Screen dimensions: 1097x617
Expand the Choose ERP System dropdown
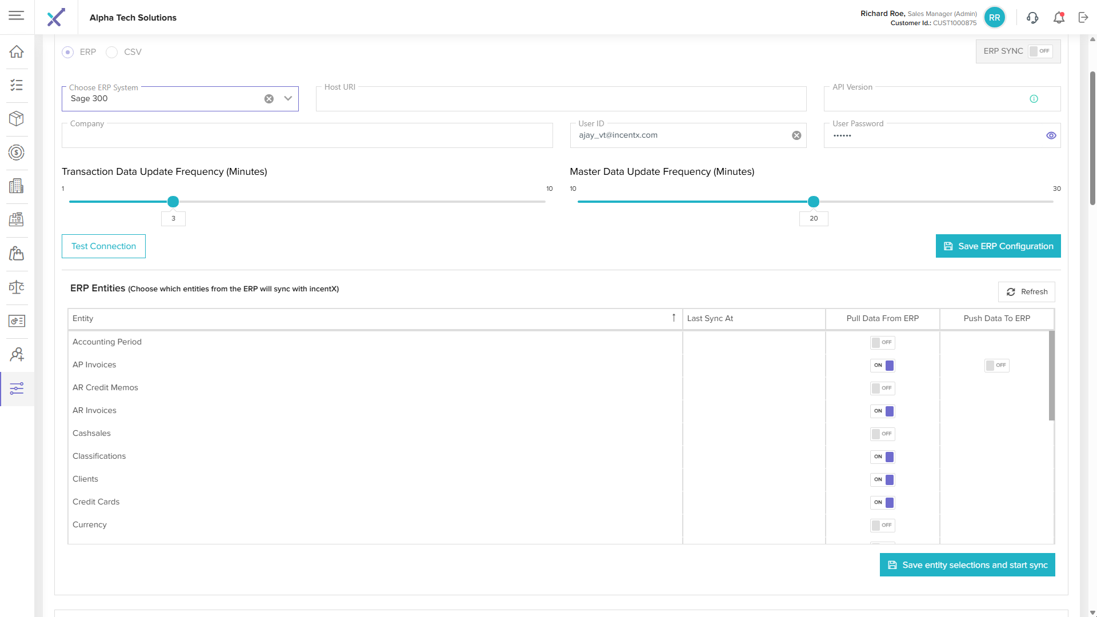pos(288,99)
